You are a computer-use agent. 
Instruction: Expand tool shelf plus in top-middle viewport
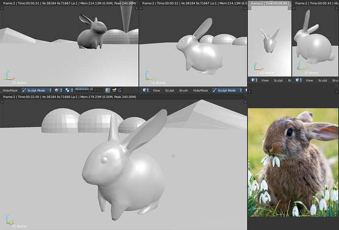pos(141,8)
